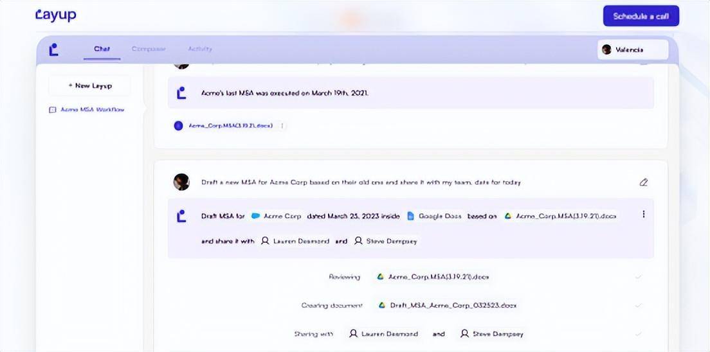Click the checkmark at the Reviewing row's end
This screenshot has height=352, width=710.
(638, 277)
